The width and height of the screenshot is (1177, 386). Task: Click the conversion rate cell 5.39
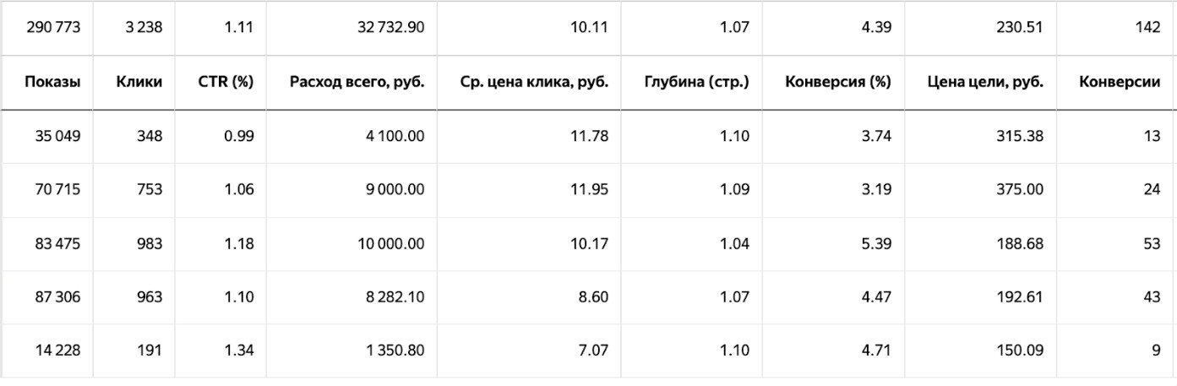coord(878,243)
